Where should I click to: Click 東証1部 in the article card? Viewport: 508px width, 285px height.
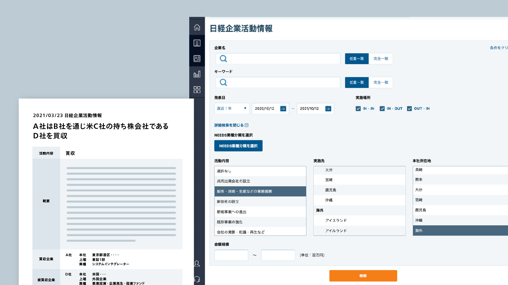coord(98,260)
